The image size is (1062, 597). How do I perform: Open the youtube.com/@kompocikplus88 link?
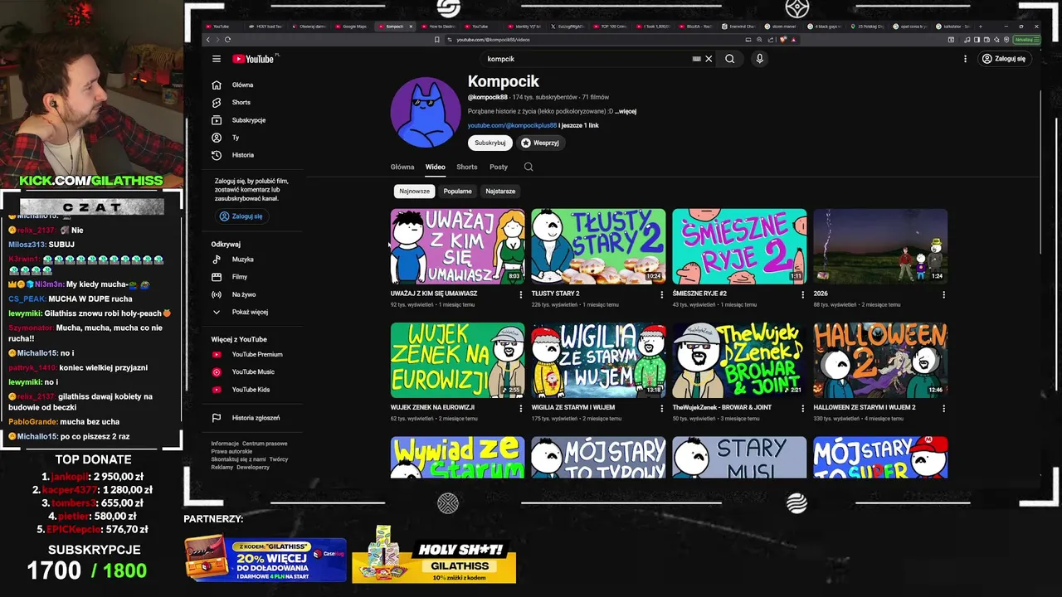(512, 125)
